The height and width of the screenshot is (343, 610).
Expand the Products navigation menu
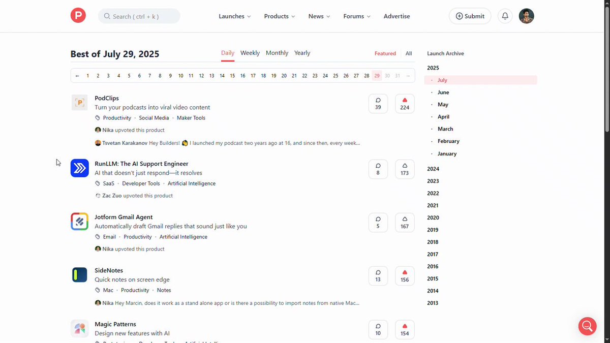[x=279, y=16]
